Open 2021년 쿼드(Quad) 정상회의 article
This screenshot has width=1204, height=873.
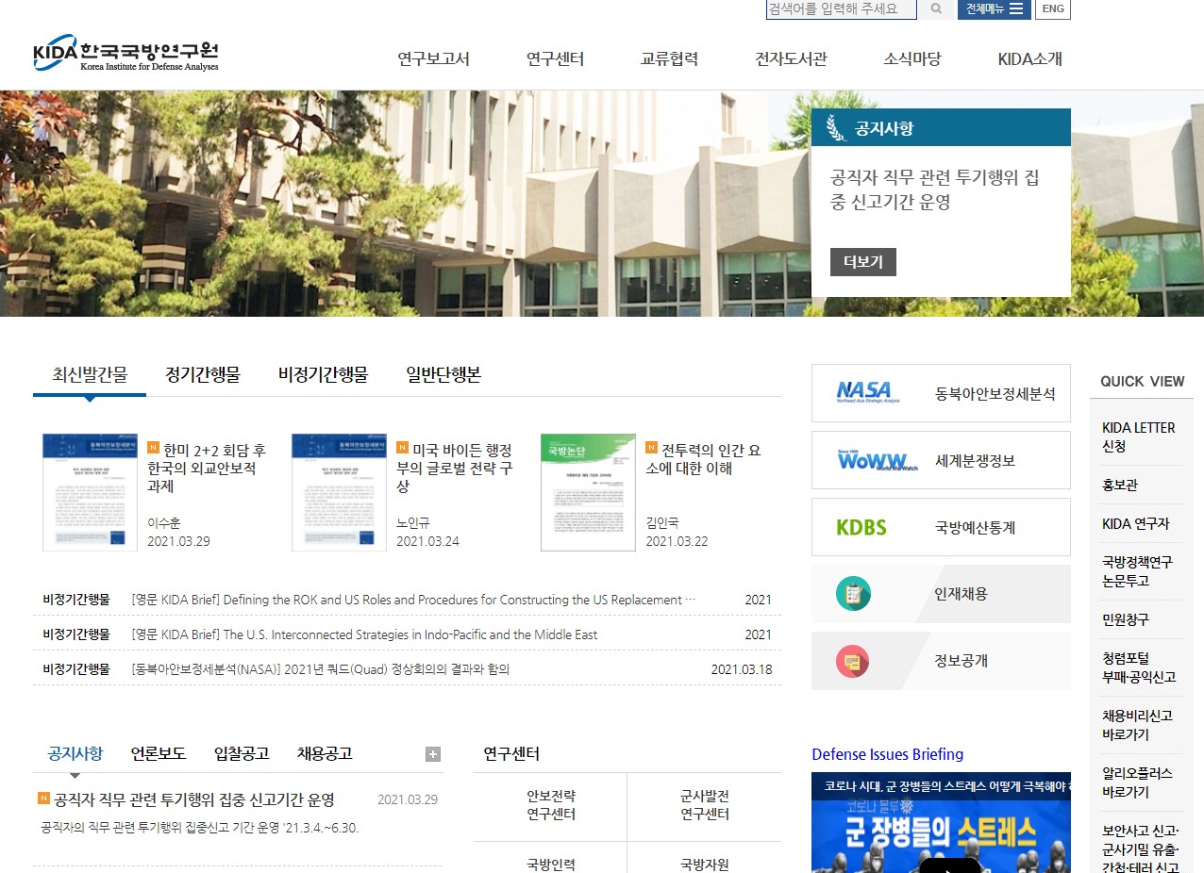(x=321, y=669)
